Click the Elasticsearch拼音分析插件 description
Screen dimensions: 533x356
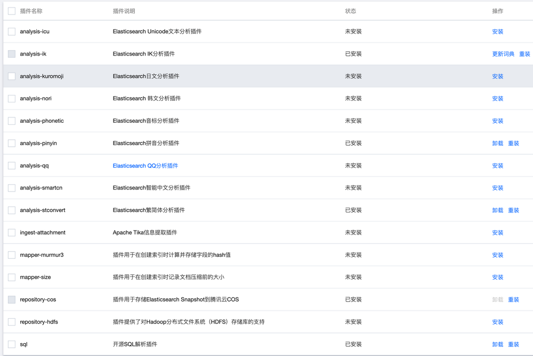click(146, 143)
